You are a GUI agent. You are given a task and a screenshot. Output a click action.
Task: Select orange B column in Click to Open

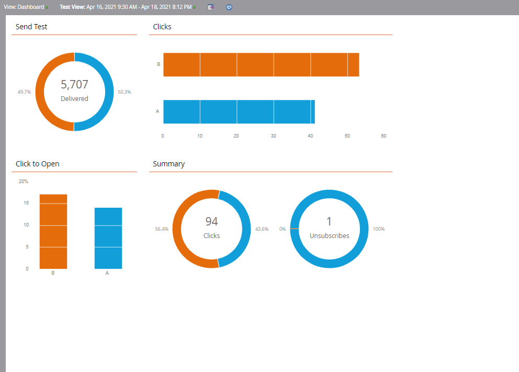pos(53,231)
